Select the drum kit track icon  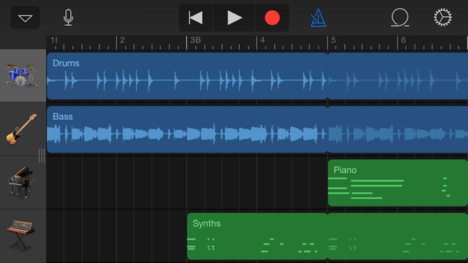pyautogui.click(x=21, y=76)
